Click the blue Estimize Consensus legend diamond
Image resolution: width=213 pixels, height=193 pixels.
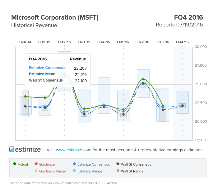pos(74,164)
